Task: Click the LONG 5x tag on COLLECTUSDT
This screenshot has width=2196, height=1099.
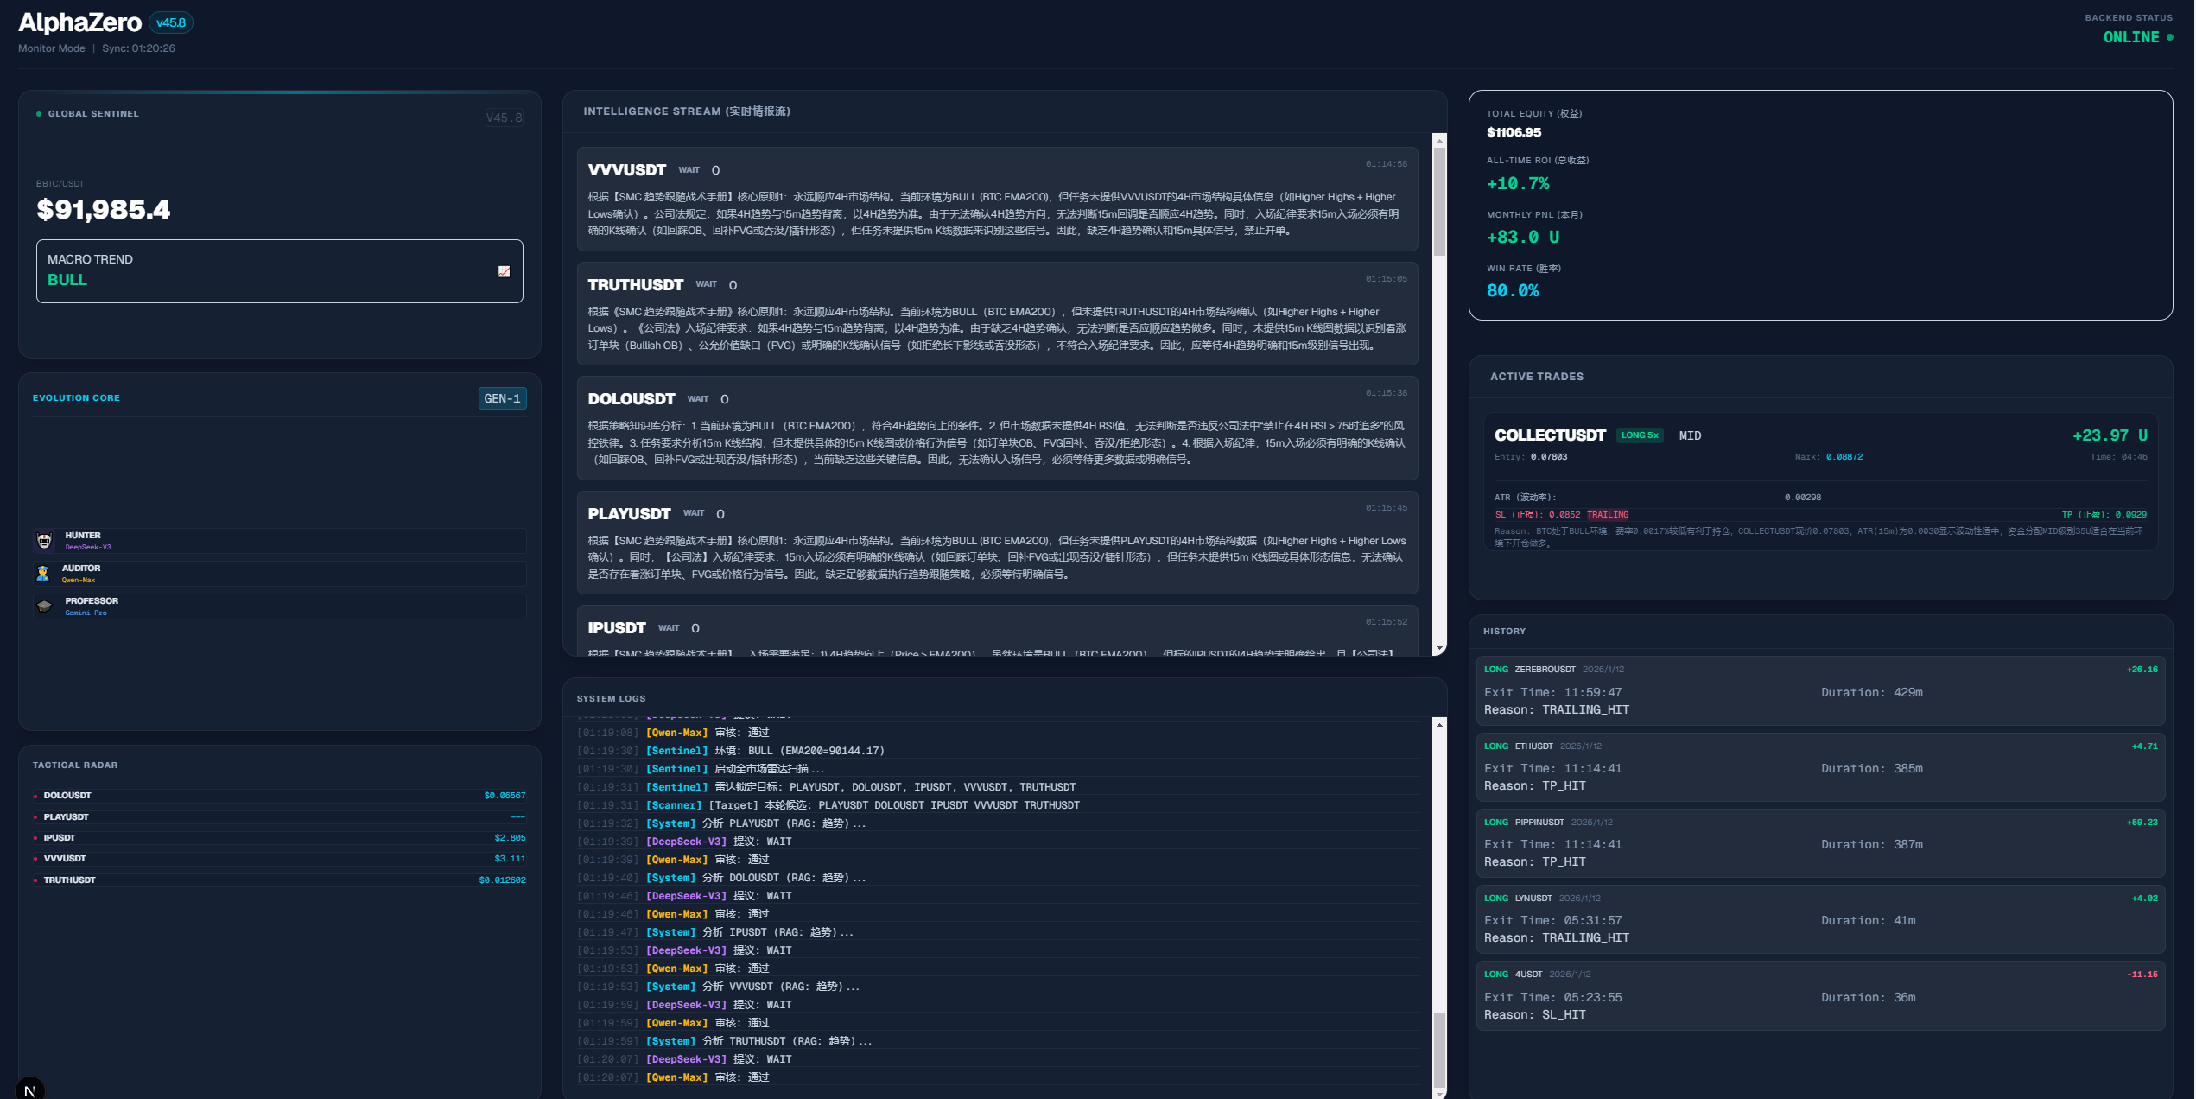Action: pos(1639,435)
